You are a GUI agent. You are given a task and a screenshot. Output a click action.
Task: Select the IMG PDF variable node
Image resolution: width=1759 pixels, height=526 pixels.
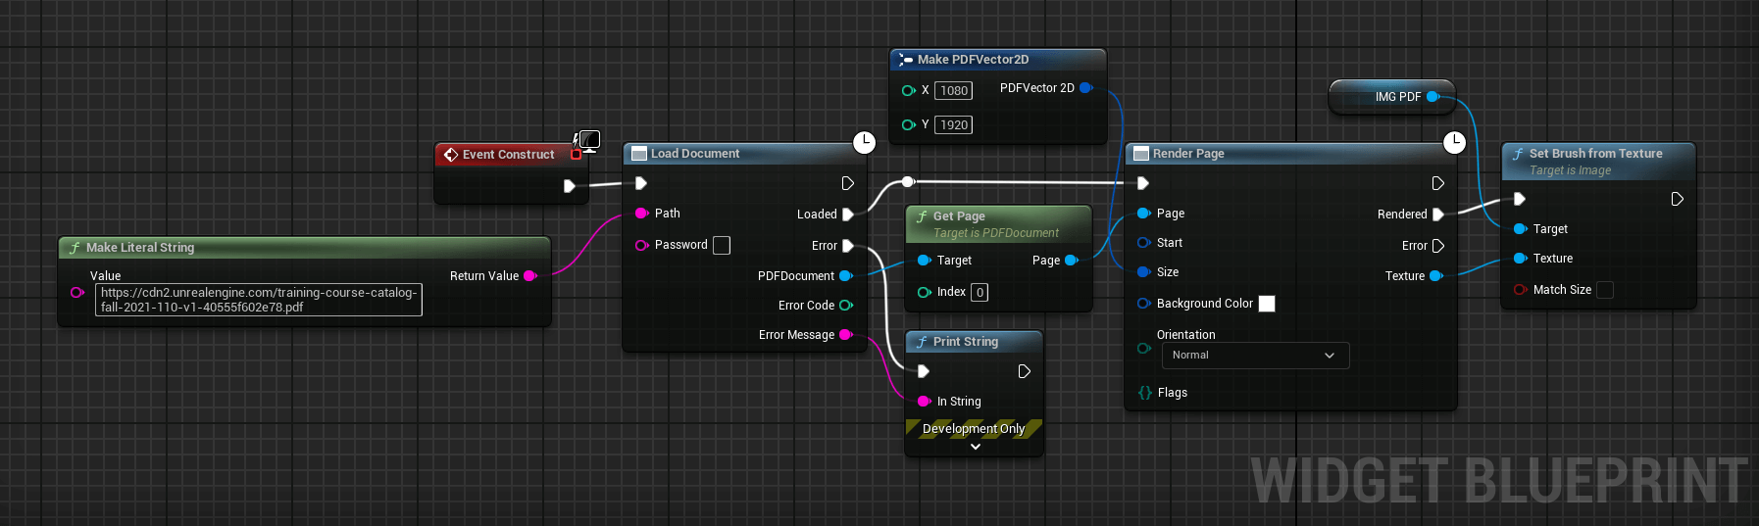(x=1391, y=97)
